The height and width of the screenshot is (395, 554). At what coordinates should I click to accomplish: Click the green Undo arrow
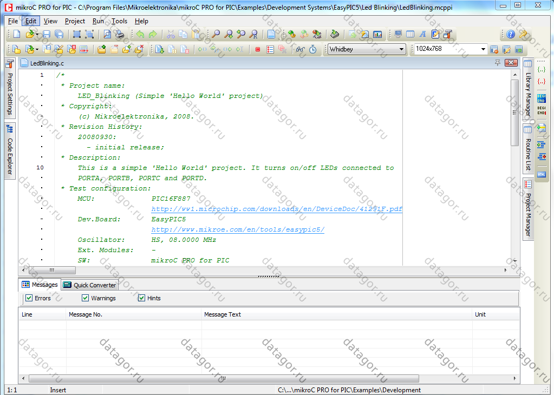tap(140, 34)
